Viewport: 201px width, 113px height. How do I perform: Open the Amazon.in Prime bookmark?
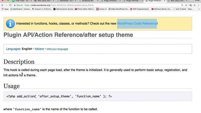[x=42, y=9]
